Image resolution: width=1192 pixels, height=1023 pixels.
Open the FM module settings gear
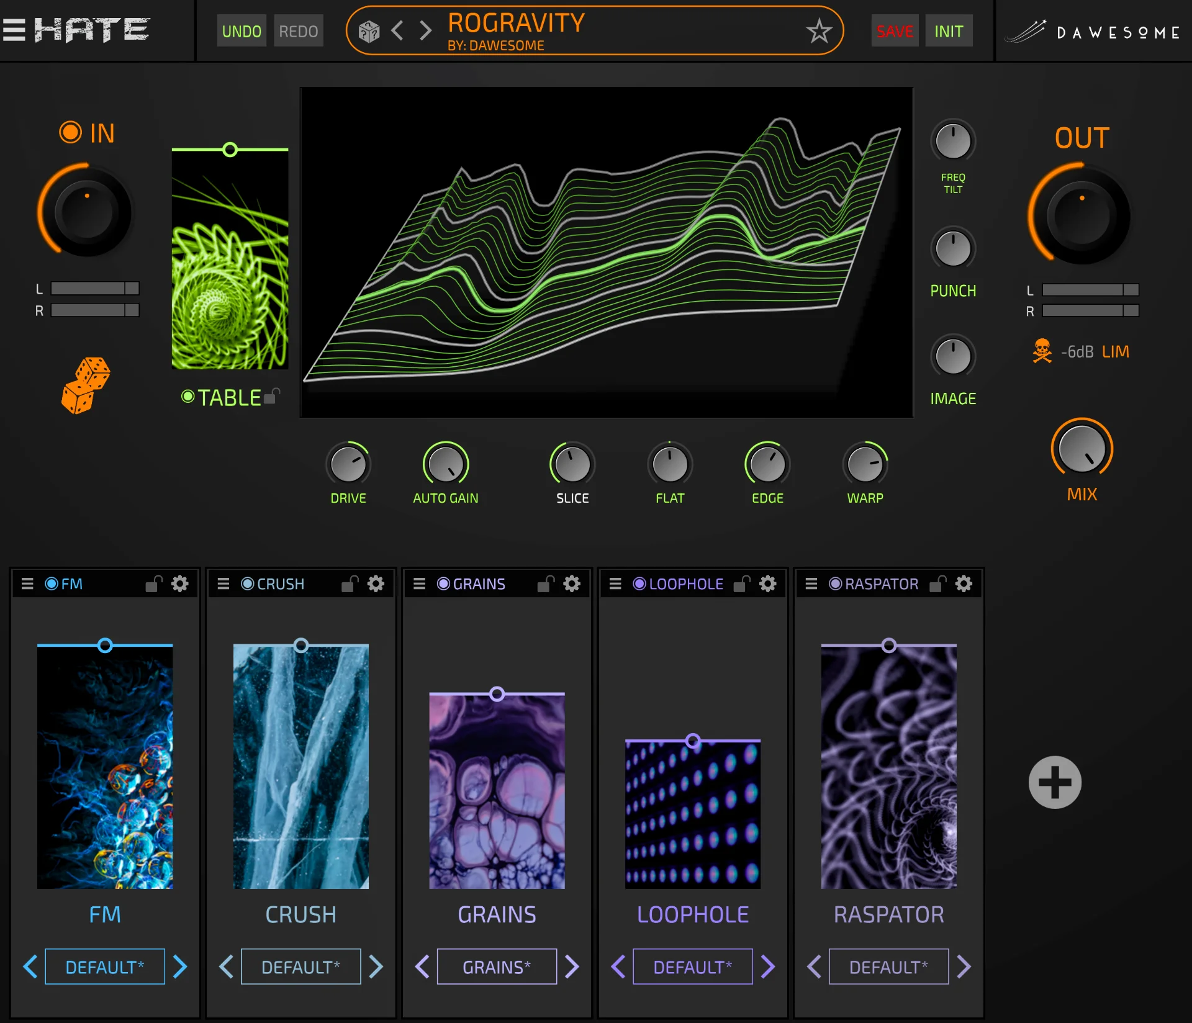180,584
